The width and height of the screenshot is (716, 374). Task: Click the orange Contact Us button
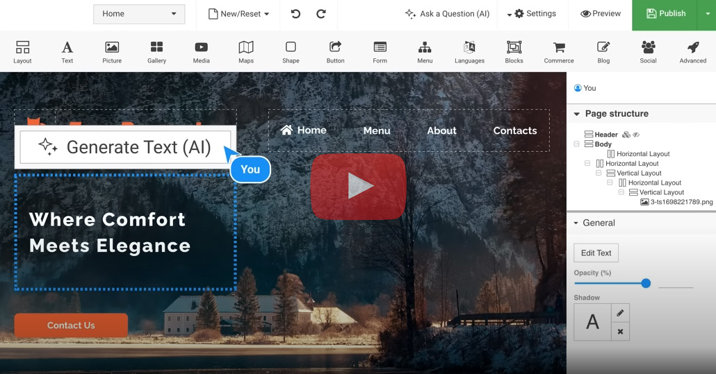coord(71,325)
